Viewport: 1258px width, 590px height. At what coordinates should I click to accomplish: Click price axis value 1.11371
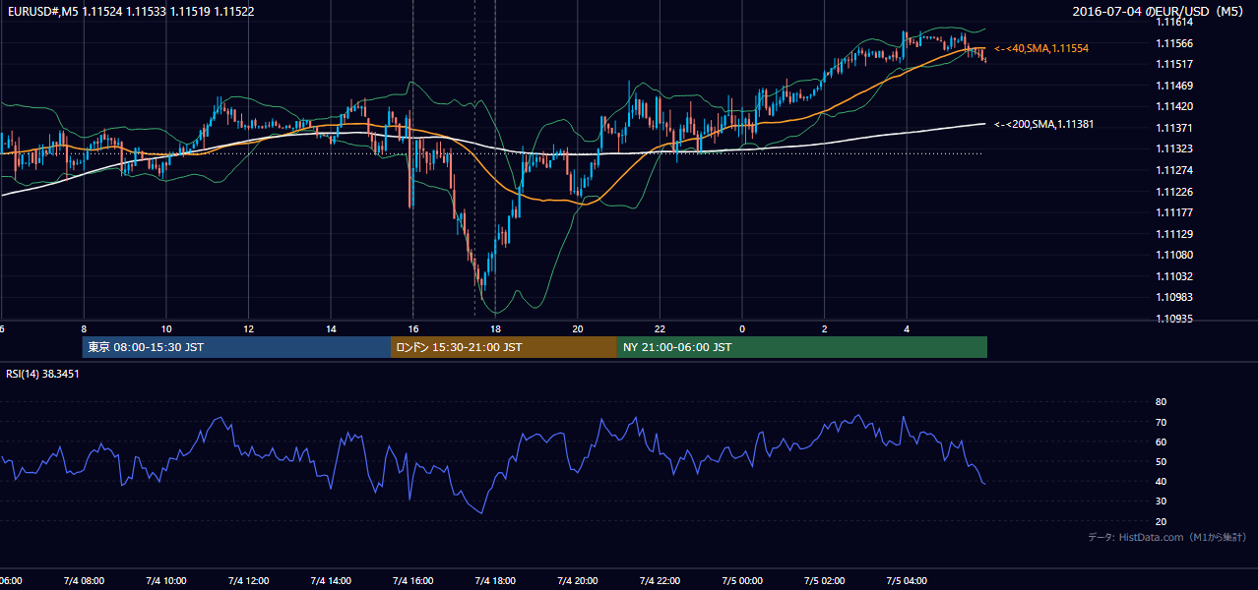1174,128
